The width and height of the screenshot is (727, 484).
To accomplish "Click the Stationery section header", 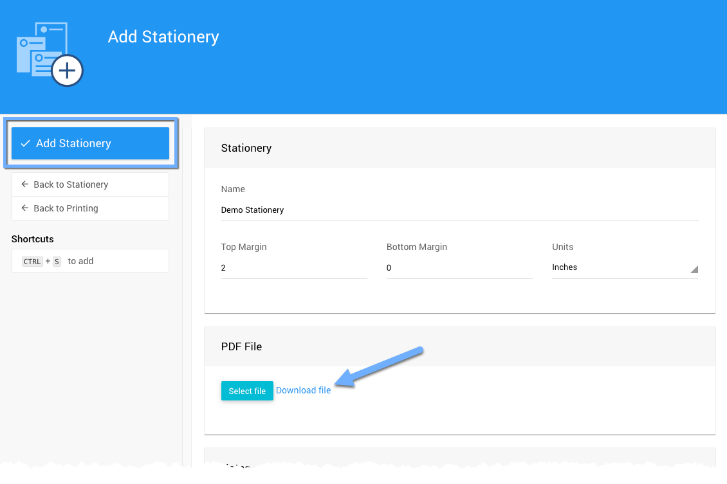I will (x=246, y=148).
